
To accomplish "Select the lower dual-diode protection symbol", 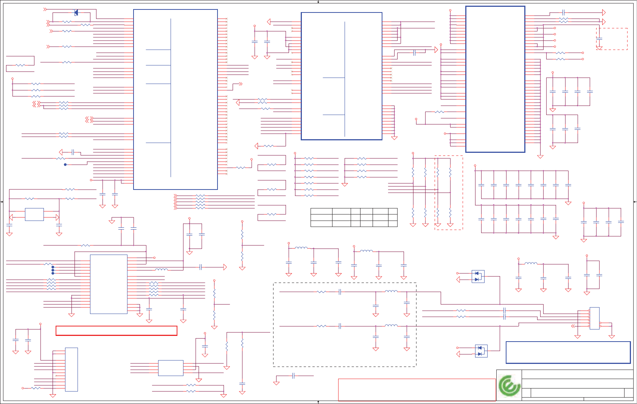I will (481, 351).
